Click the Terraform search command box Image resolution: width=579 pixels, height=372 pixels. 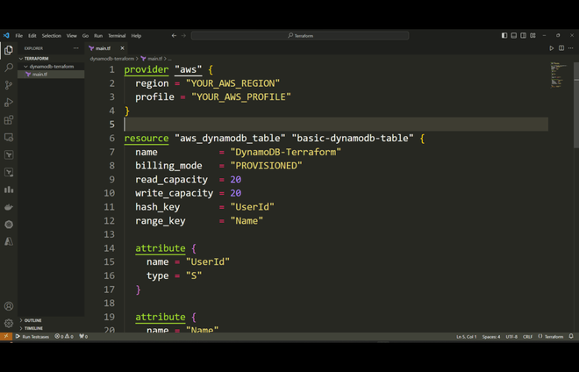pyautogui.click(x=300, y=36)
